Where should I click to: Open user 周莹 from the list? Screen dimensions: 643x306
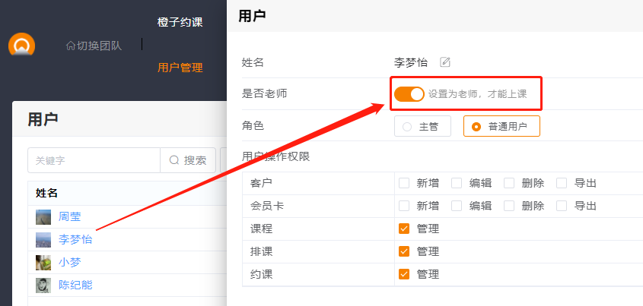pyautogui.click(x=70, y=216)
